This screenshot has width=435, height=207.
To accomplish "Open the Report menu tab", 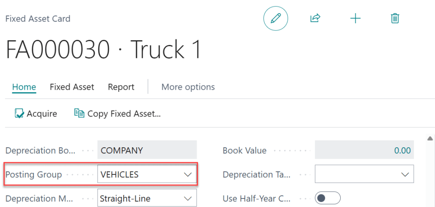I will click(x=121, y=87).
